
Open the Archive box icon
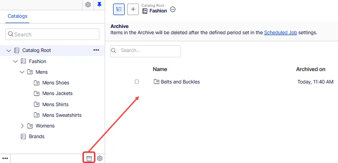click(89, 158)
